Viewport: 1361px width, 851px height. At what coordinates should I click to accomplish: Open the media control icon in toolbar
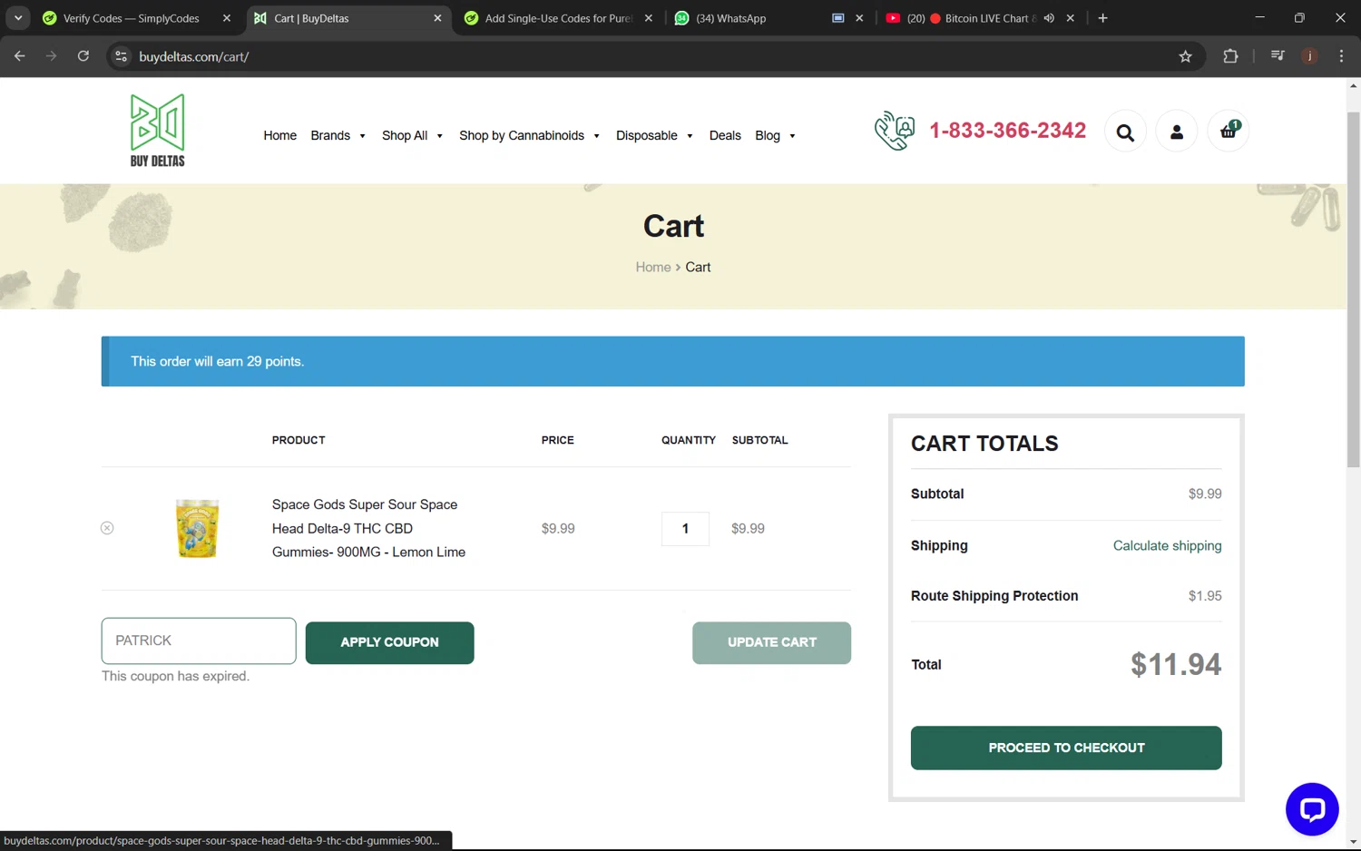[1278, 56]
